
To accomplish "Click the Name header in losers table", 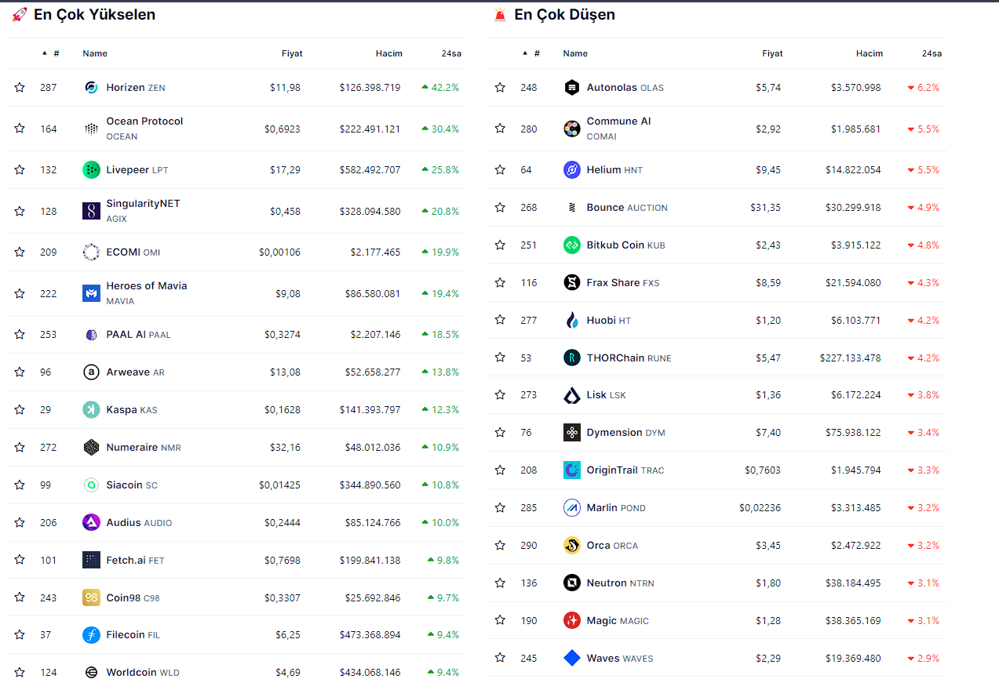I will (575, 53).
